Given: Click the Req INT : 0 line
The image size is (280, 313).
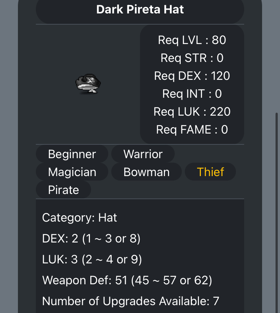Looking at the screenshot, I should (192, 94).
